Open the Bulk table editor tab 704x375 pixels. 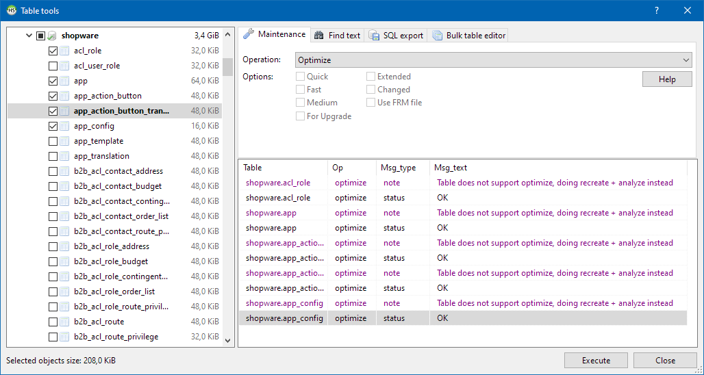(469, 36)
